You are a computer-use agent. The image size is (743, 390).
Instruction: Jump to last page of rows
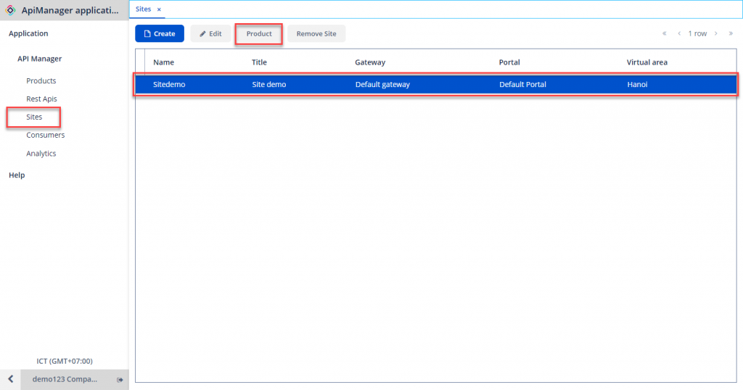click(x=731, y=33)
